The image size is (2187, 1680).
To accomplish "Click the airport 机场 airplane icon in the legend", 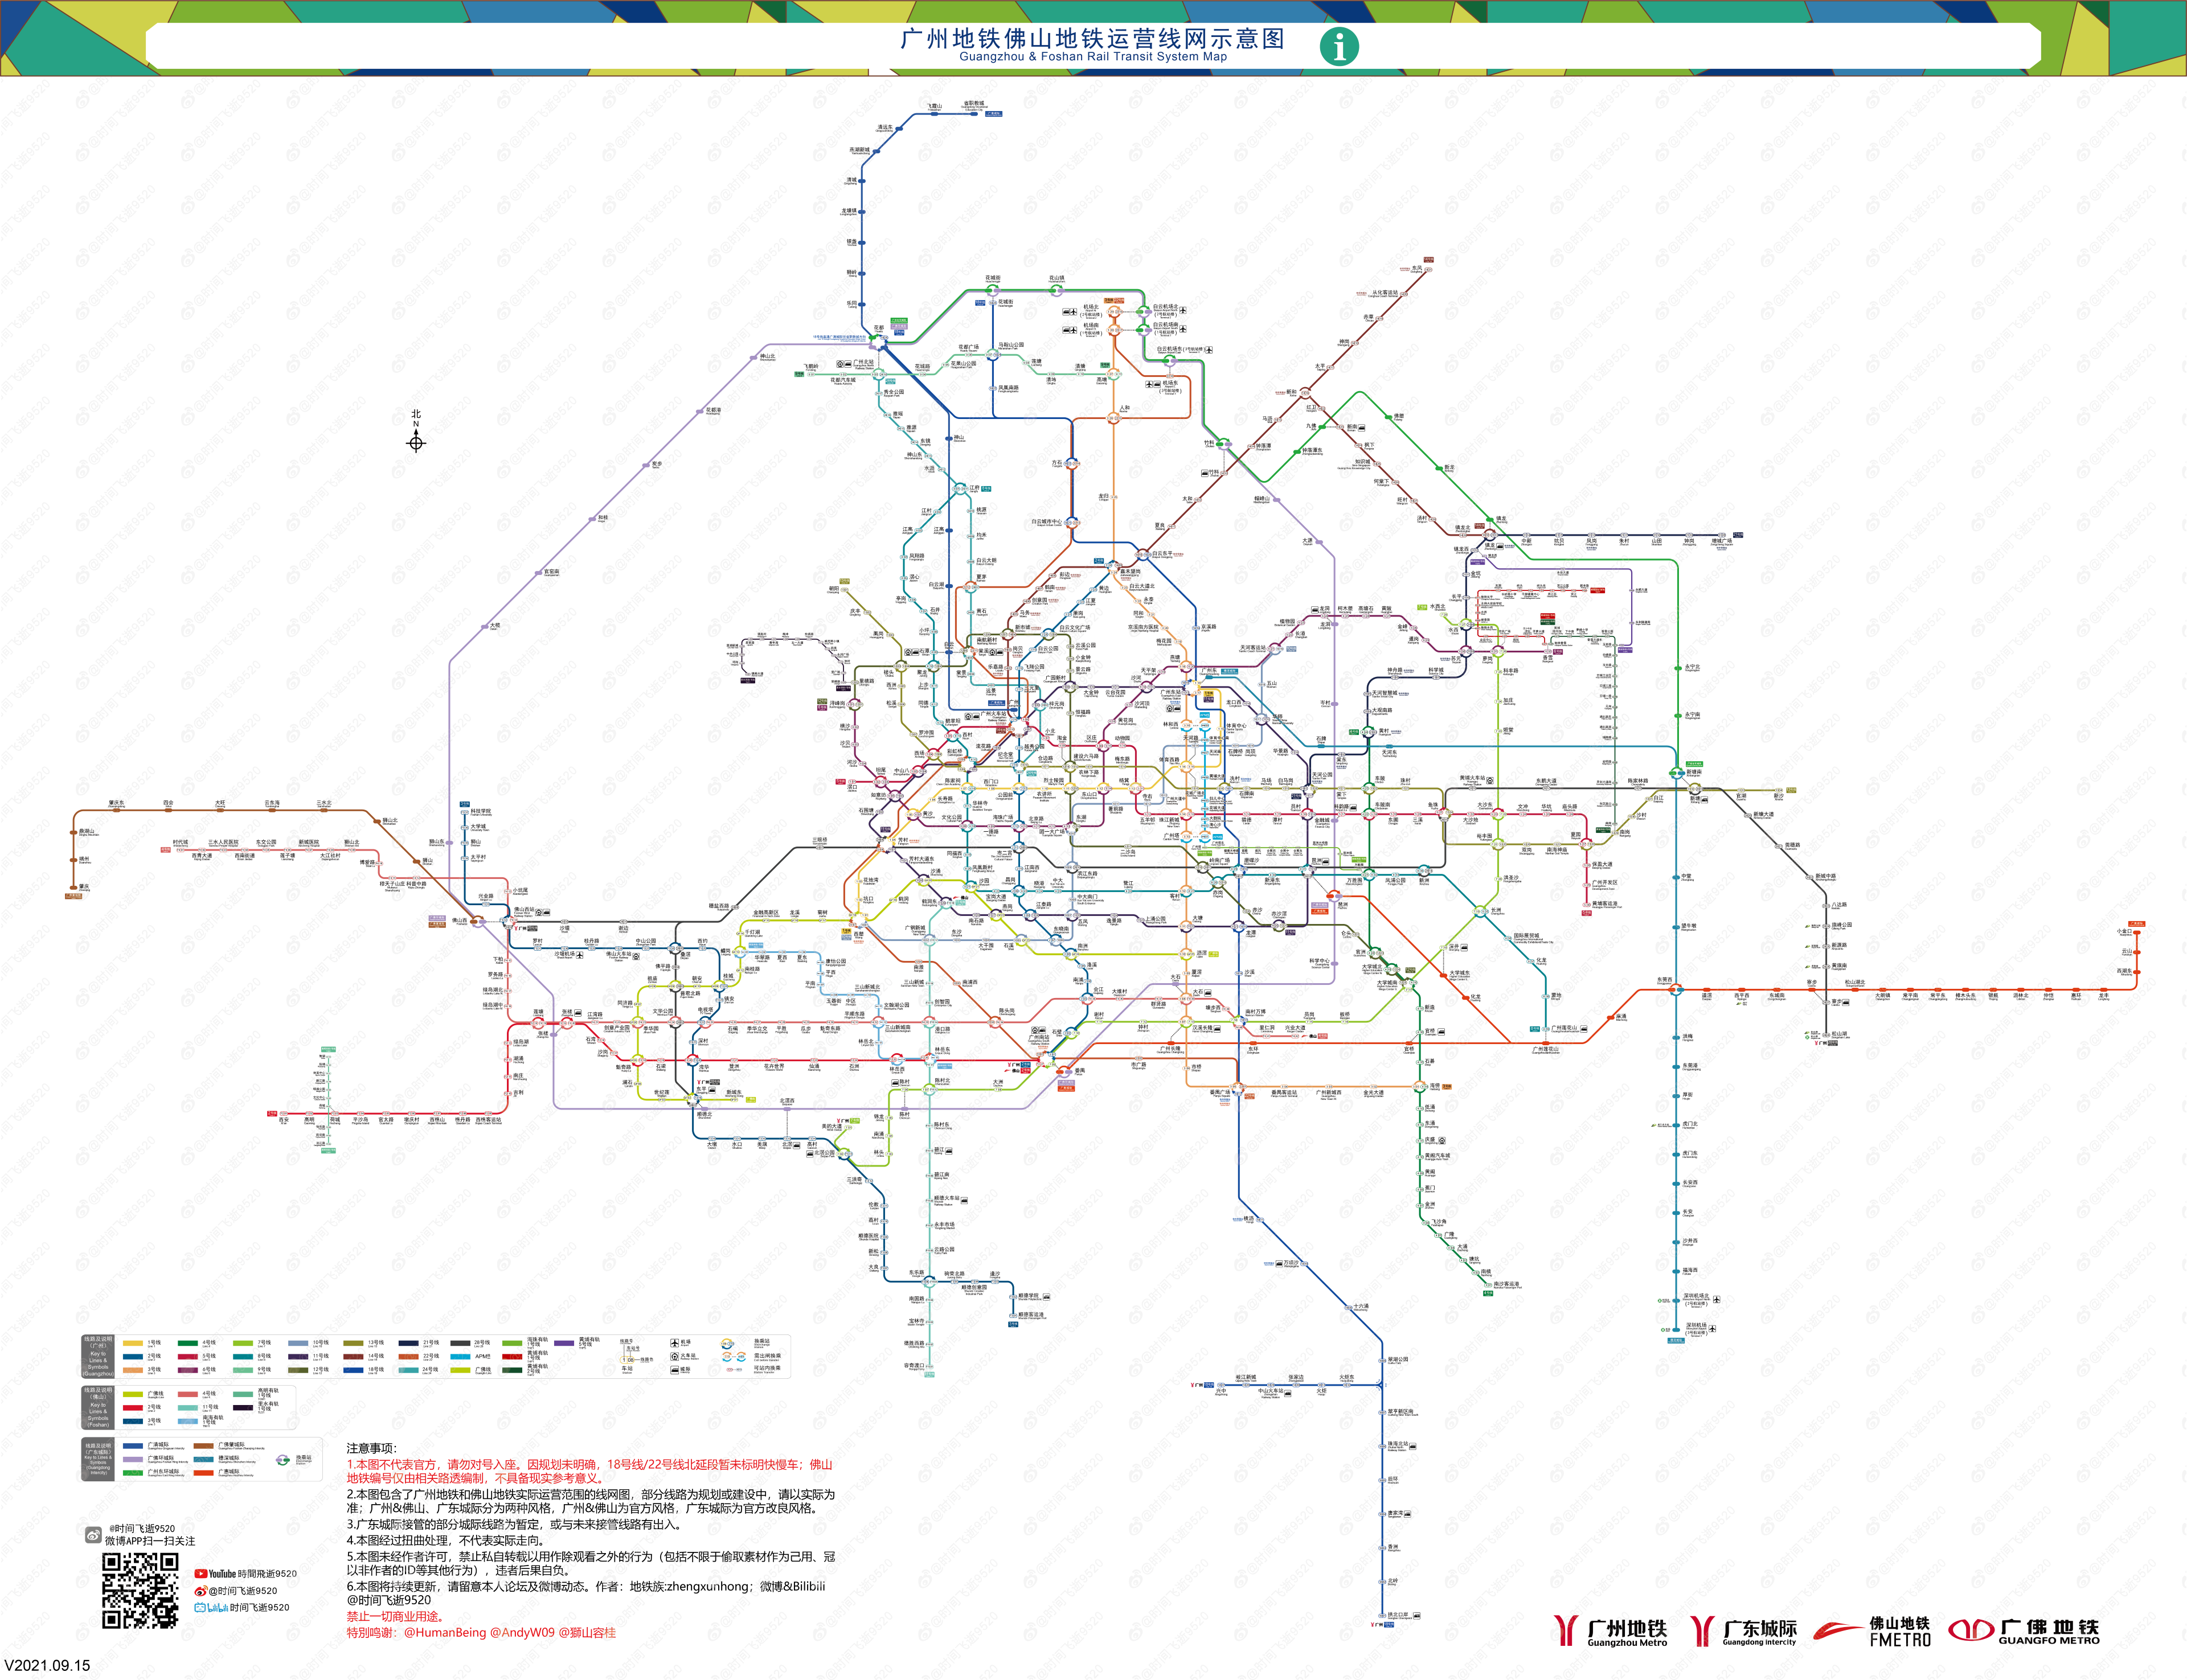I will [x=674, y=1343].
